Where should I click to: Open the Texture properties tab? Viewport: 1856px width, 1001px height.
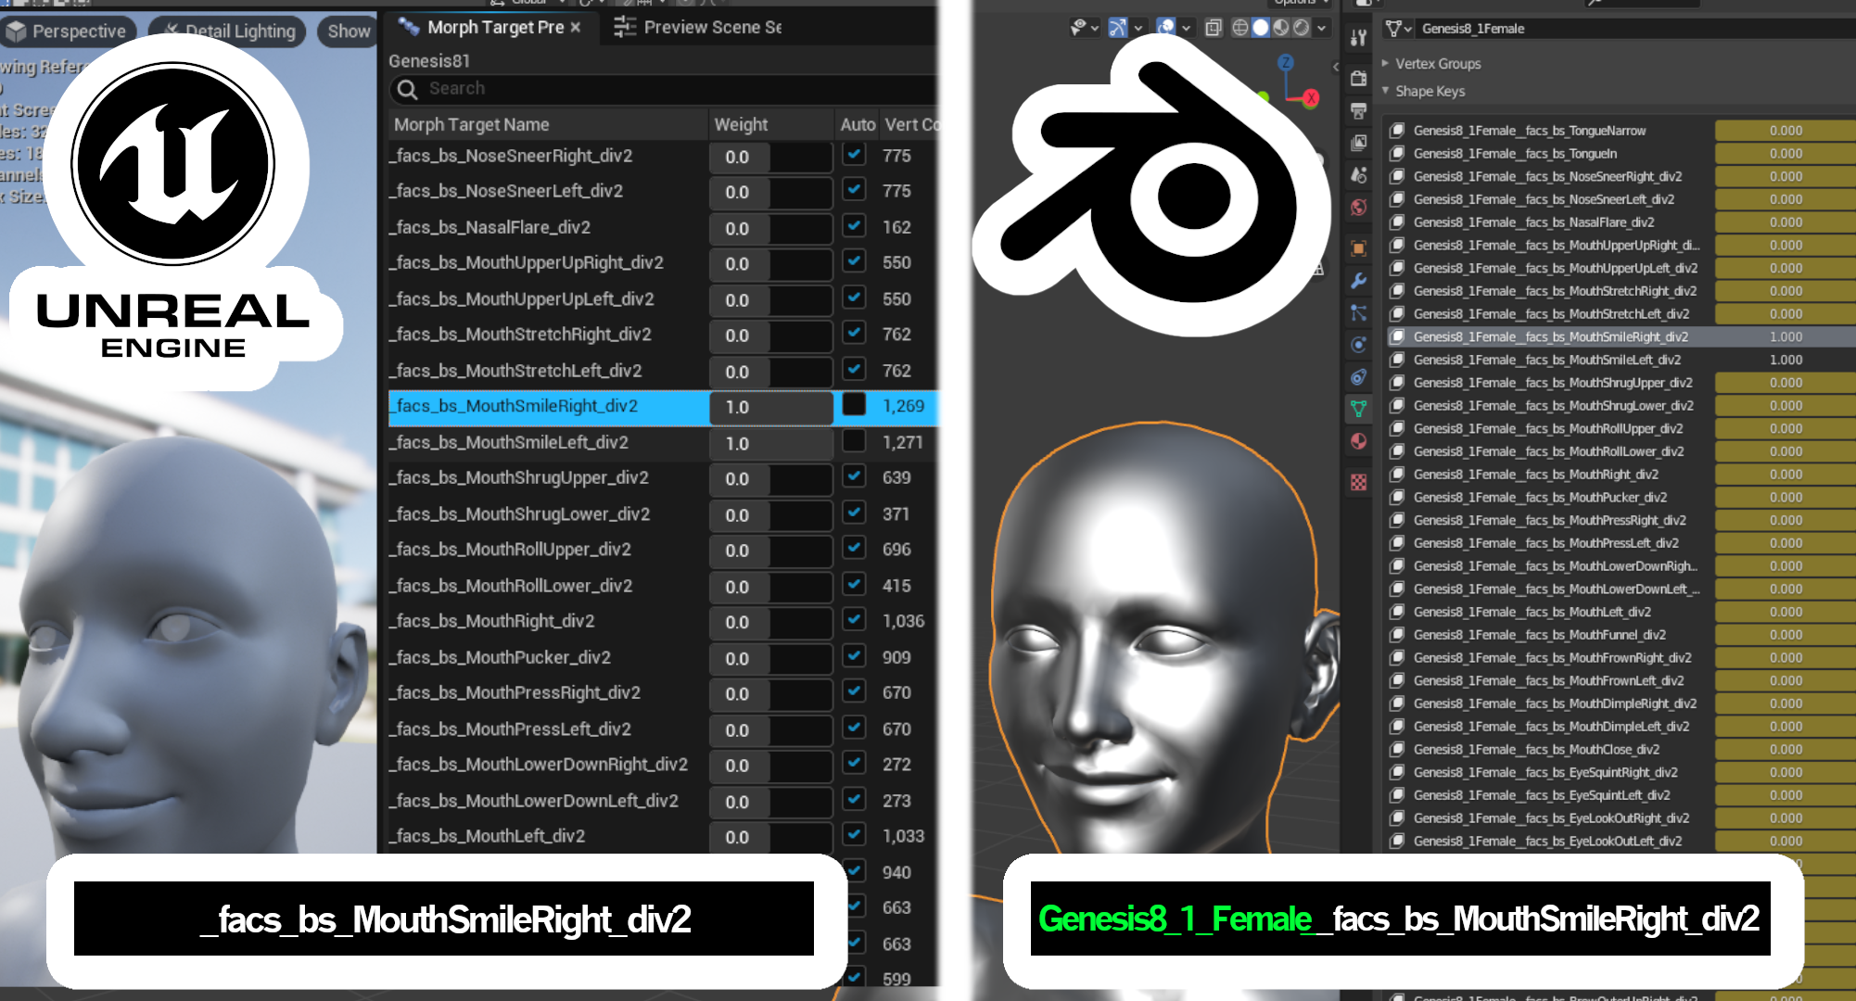coord(1358,482)
